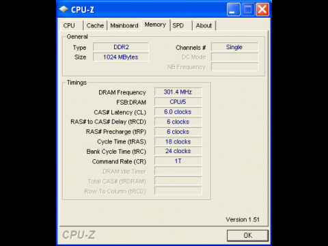The image size is (328, 246).
Task: Click the DDR2 memory type field
Action: pos(121,47)
